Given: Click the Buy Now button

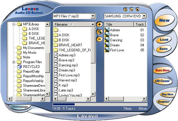Looking at the screenshot, I should 168,94.
